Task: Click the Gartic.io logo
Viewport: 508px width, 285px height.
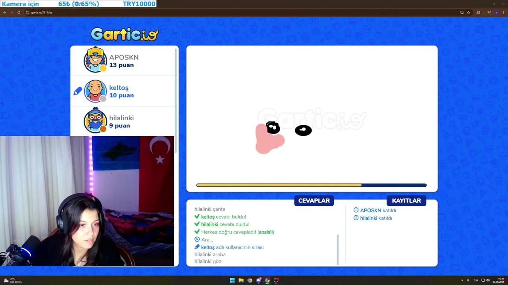Action: (x=125, y=34)
